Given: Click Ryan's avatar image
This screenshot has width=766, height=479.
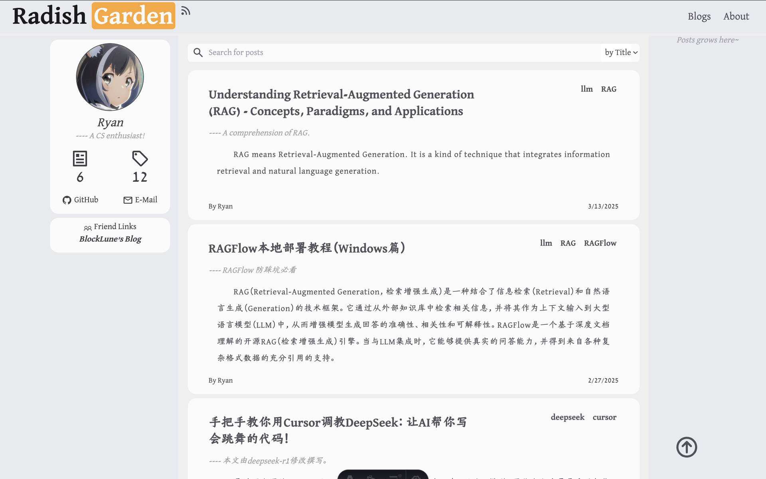Looking at the screenshot, I should pos(110,77).
